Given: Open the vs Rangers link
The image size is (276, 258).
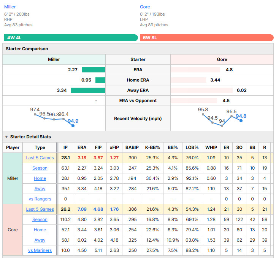Looking at the screenshot, I should point(40,199).
